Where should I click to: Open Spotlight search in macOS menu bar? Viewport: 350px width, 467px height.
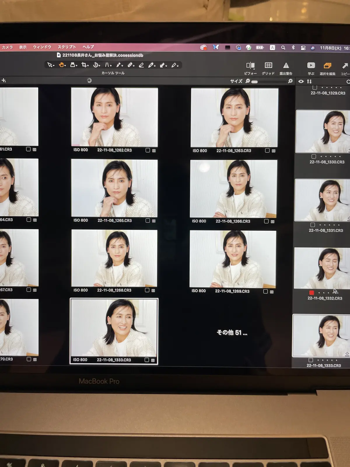[283, 48]
